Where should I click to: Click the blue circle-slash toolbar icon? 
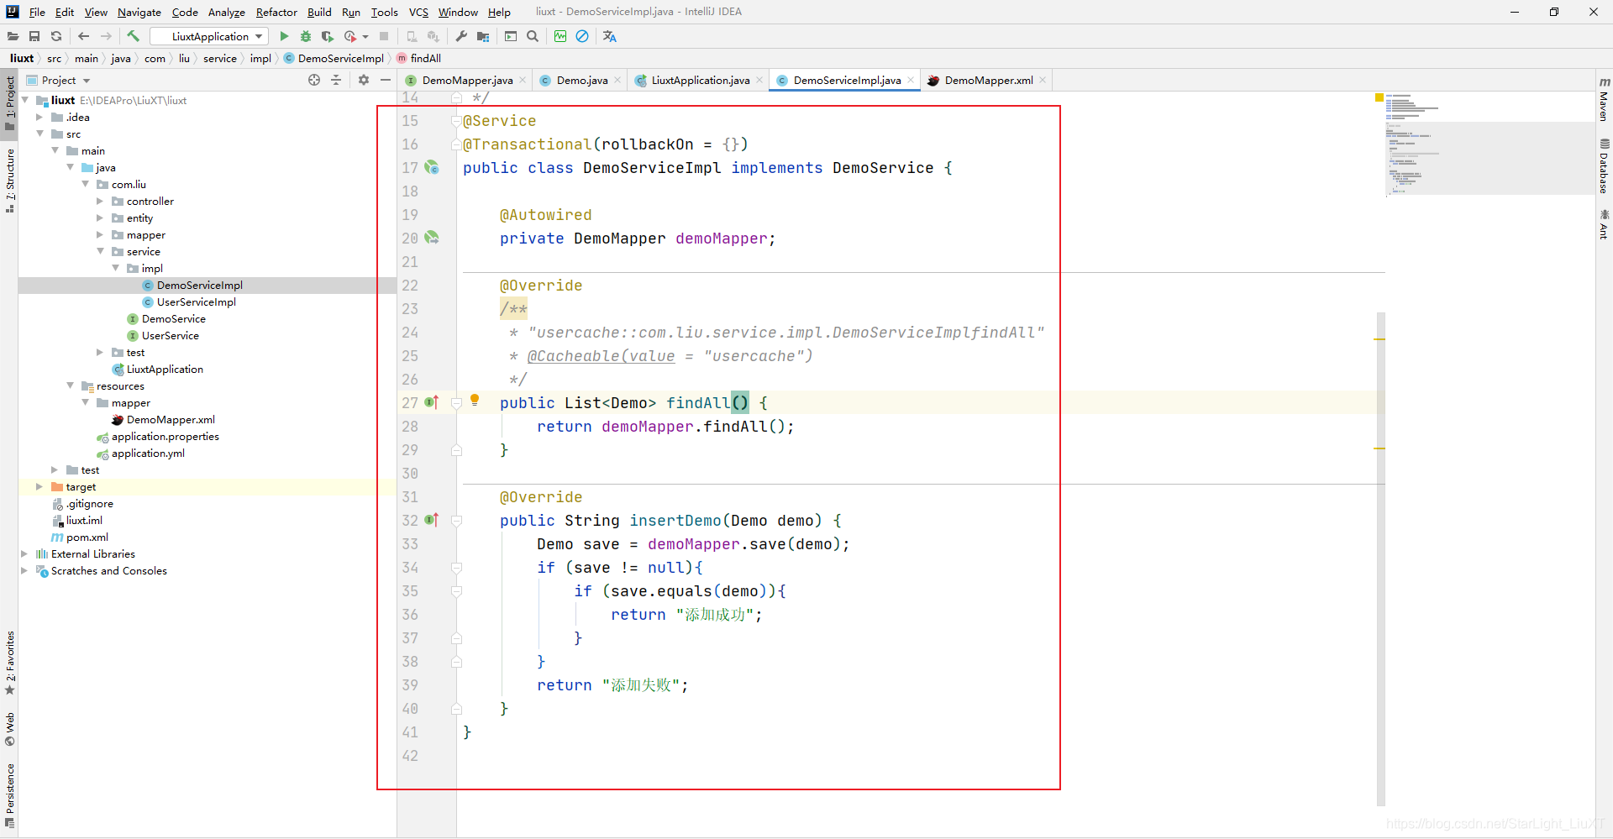(x=582, y=36)
